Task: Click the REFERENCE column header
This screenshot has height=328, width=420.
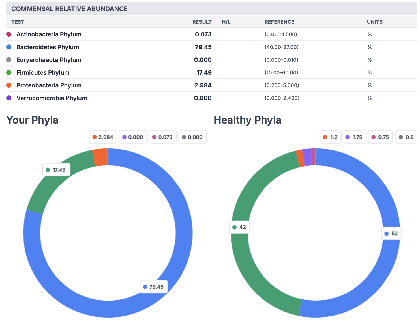Action: pyautogui.click(x=279, y=22)
